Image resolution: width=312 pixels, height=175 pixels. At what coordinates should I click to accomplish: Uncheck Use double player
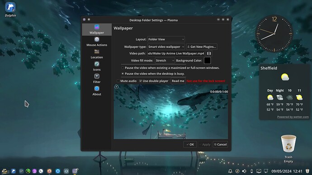141,81
